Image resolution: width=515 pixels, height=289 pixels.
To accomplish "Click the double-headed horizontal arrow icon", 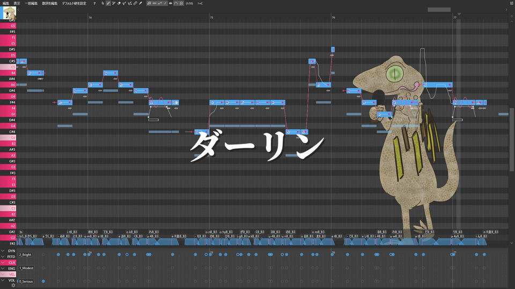I will 171,3.
